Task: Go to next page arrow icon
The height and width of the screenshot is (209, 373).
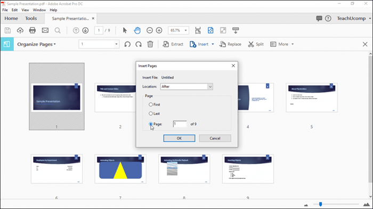Action: [x=85, y=30]
